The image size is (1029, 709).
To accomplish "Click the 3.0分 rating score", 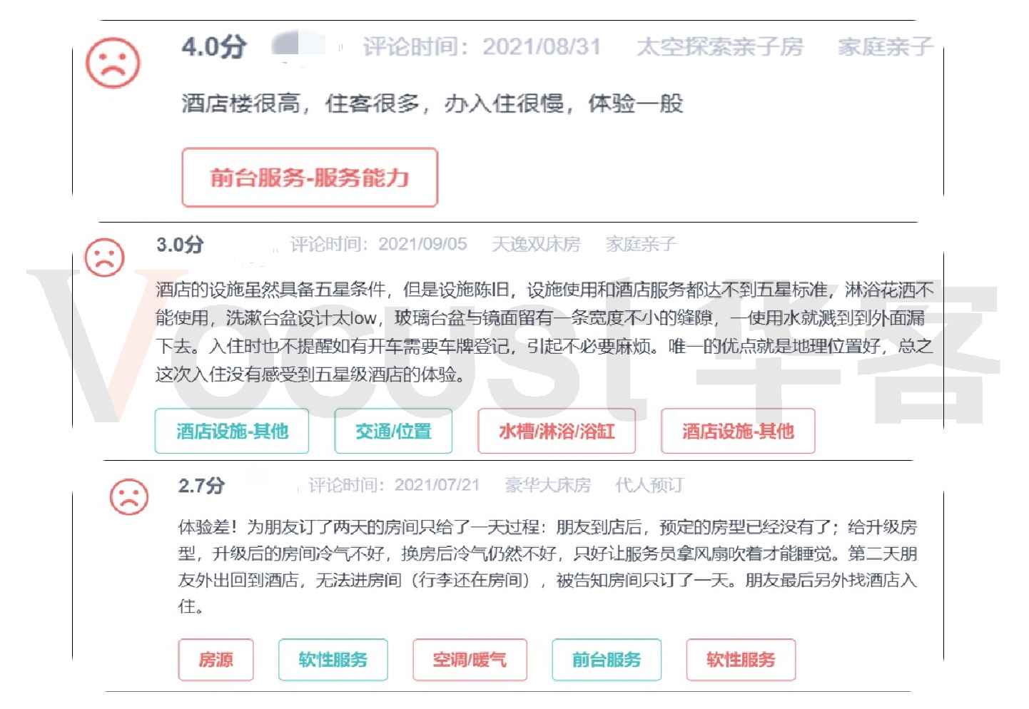I will click(x=180, y=245).
